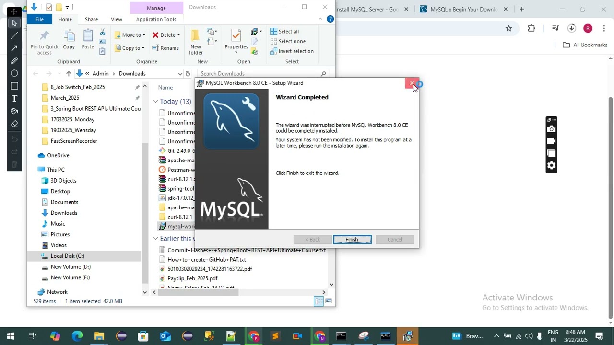This screenshot has height=345, width=614.
Task: Open Chrome downloads indicator in toolbar
Action: click(572, 28)
